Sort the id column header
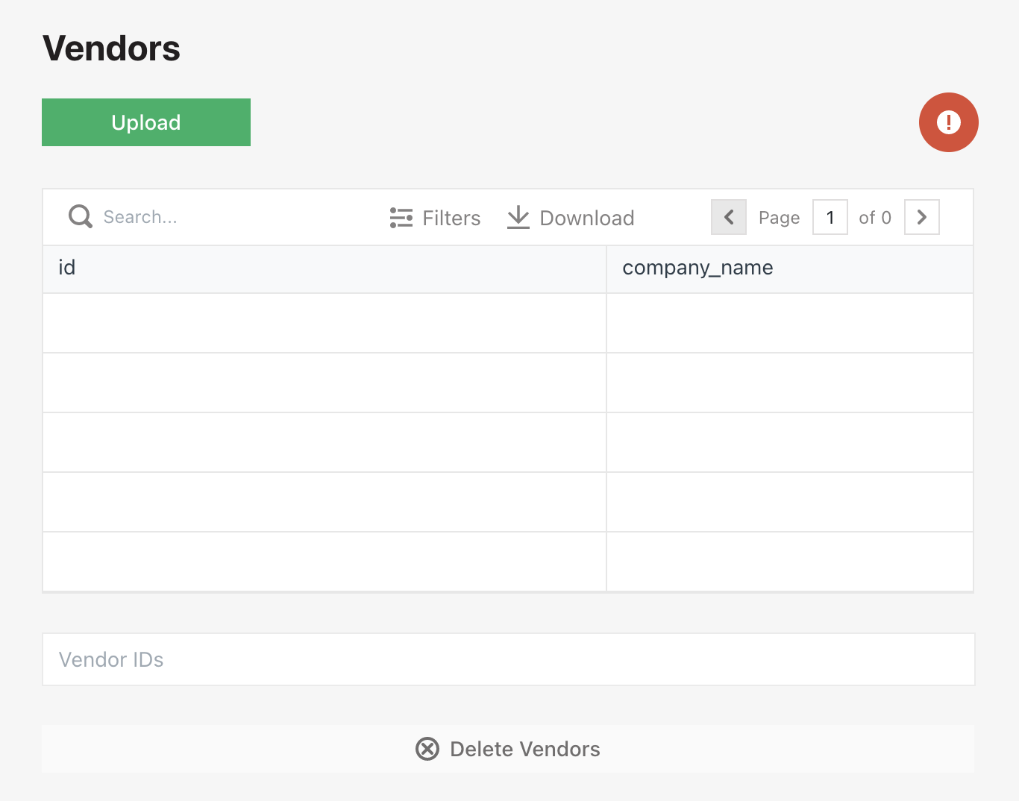 (66, 267)
